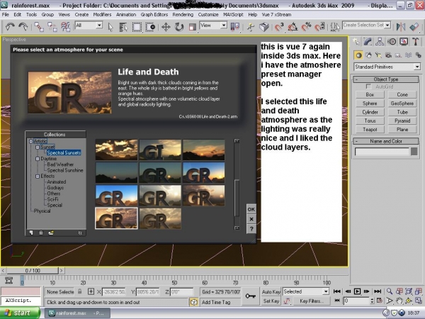Collapse the Sunset tree node
425x319 pixels.
click(x=38, y=147)
